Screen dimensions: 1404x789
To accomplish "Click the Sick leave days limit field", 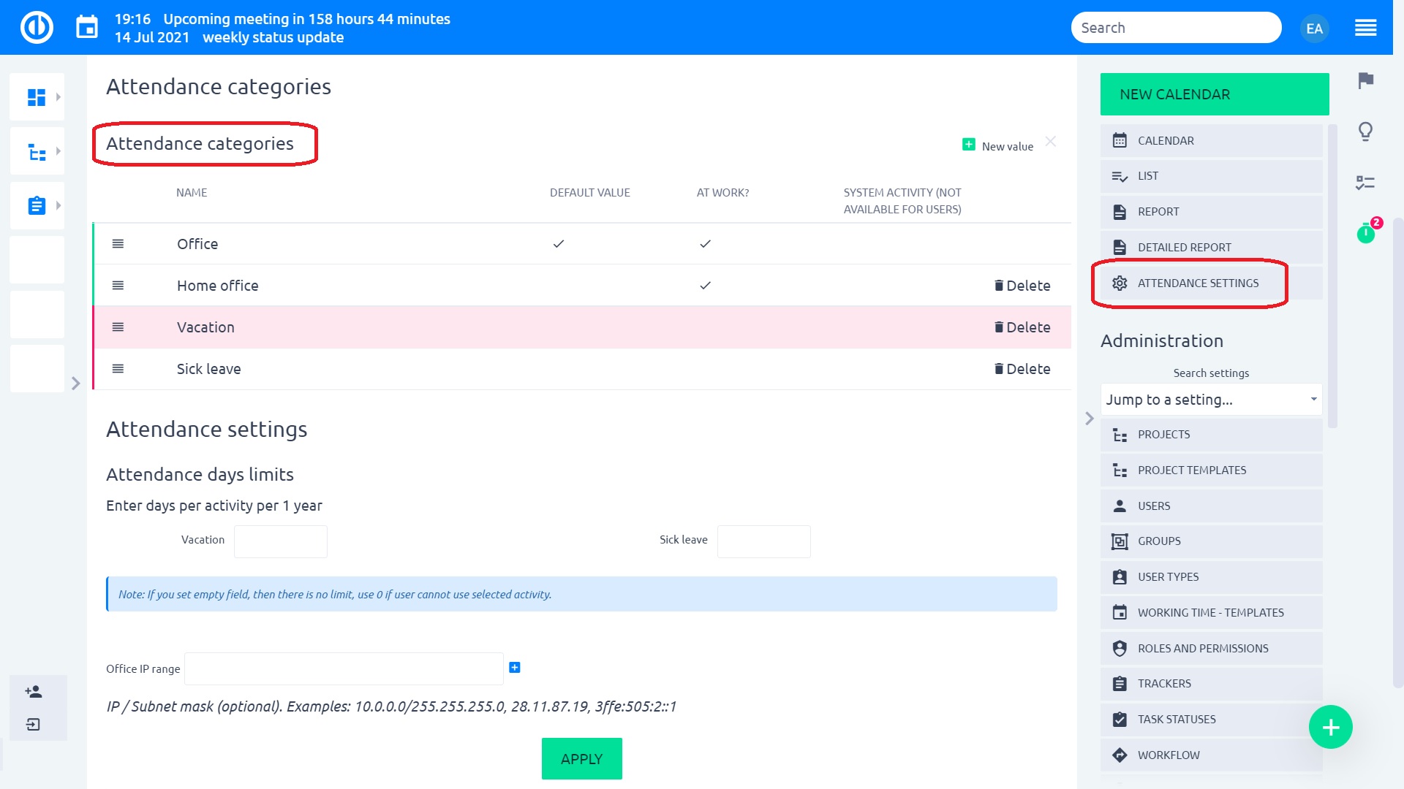I will point(763,541).
